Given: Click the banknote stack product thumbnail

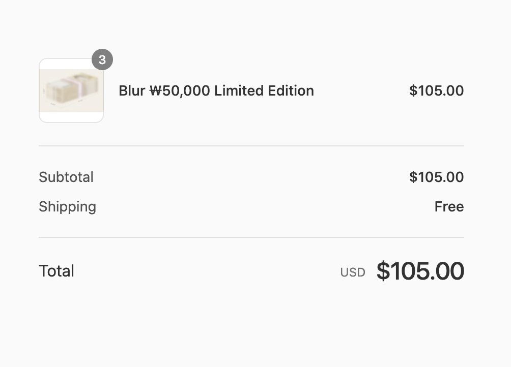Looking at the screenshot, I should 71,90.
